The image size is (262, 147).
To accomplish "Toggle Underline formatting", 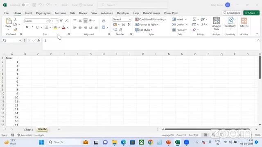I will click(x=37, y=27).
